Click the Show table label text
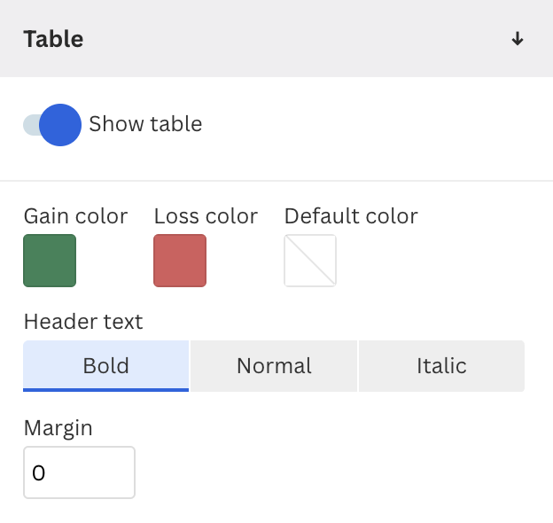This screenshot has width=553, height=523. pyautogui.click(x=145, y=124)
